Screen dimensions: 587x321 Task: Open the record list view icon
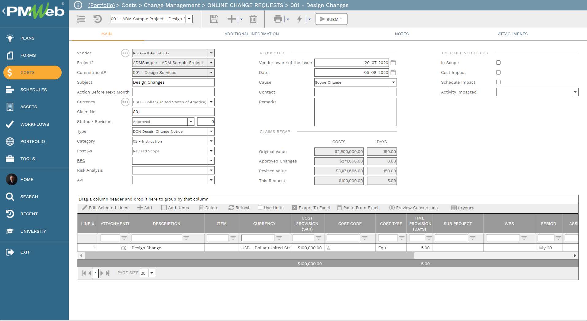click(x=81, y=19)
